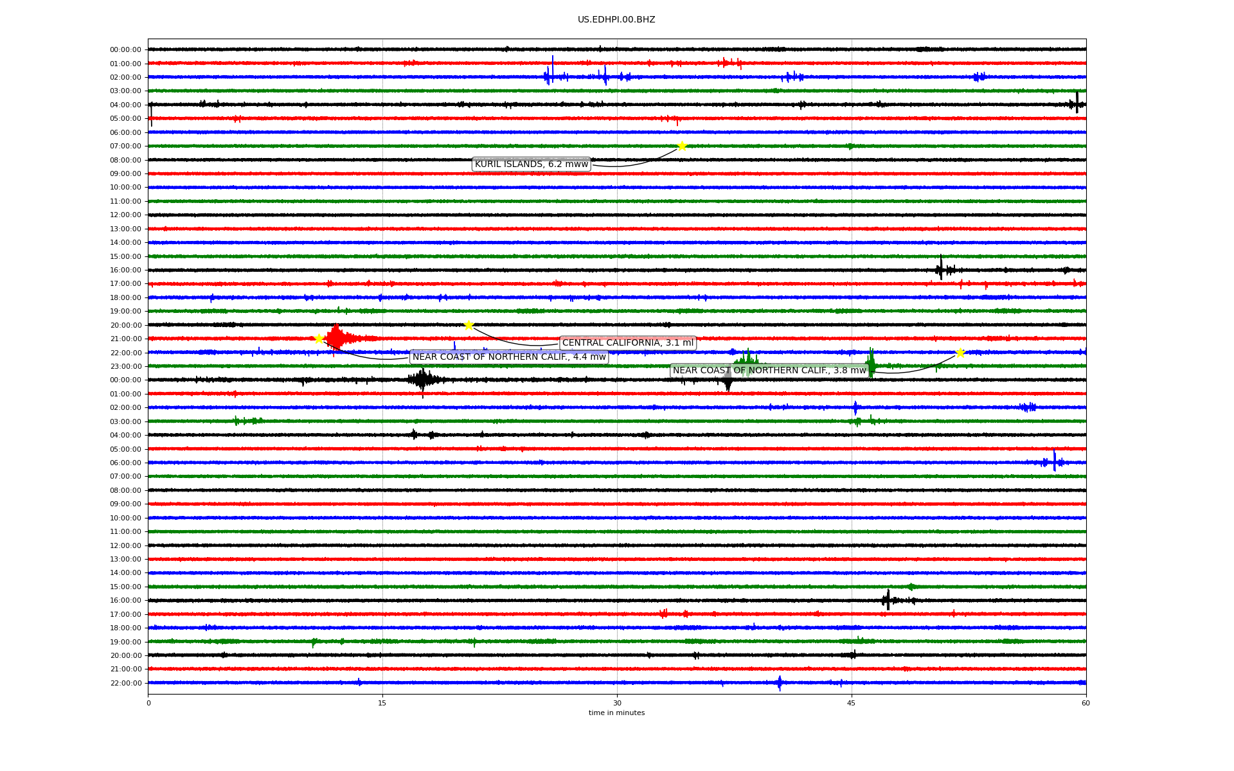This screenshot has width=1234, height=771.
Task: Click the CENTRAL CALIFORNIA, 3.1 ml label
Action: tap(628, 343)
